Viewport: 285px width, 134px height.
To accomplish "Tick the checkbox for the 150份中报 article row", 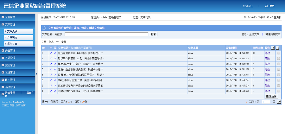I will click(278, 80).
